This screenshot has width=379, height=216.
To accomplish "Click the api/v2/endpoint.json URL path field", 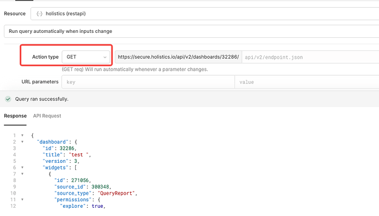I will (310, 57).
